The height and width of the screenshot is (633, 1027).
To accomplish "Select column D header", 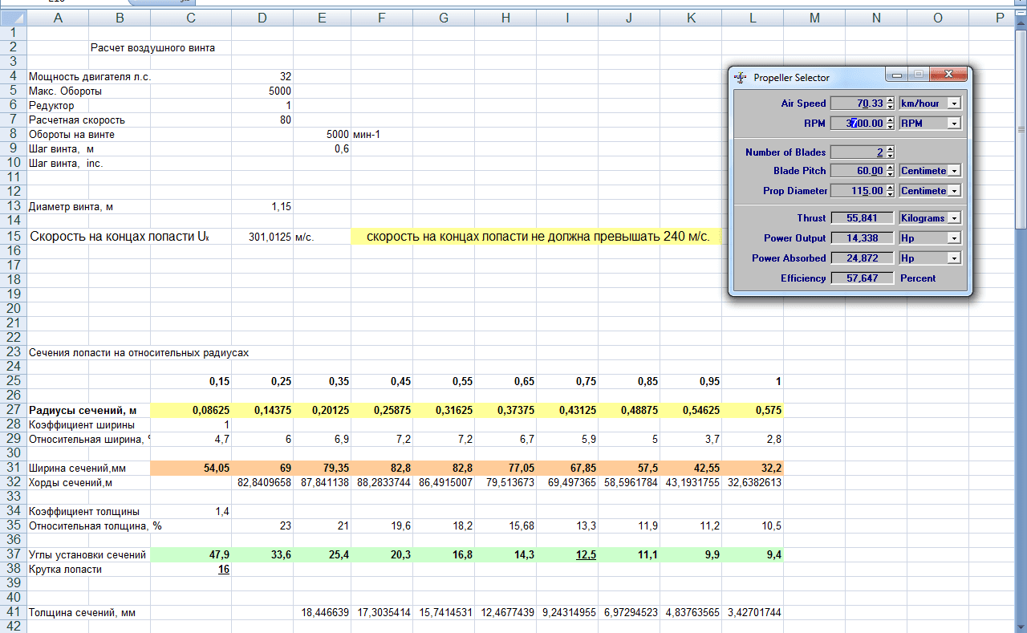I will (x=262, y=18).
